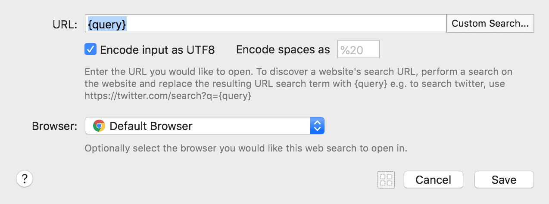Click the dashed grid icon drop zone

click(x=386, y=180)
